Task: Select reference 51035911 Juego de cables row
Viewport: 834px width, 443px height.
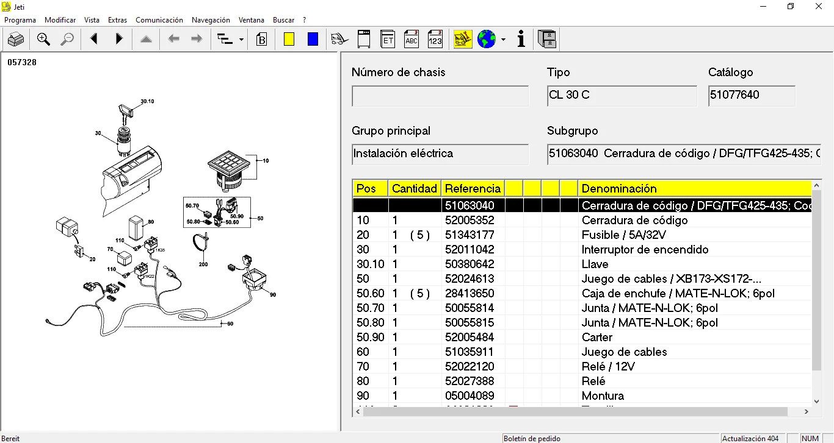Action: 582,352
